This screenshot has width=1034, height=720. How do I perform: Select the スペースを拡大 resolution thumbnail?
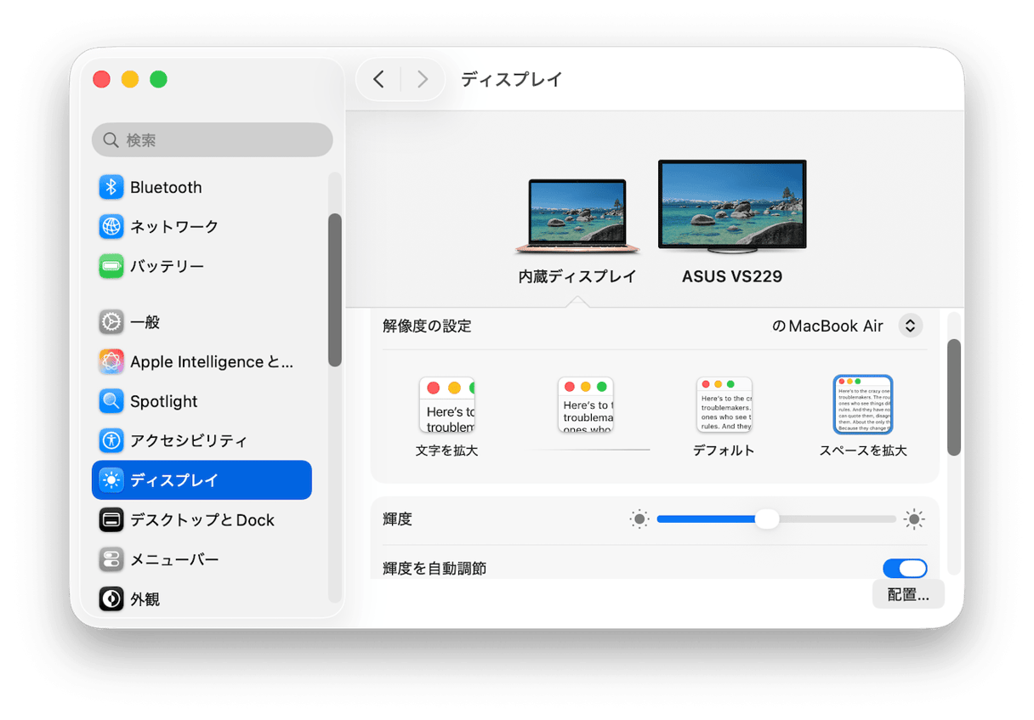coord(863,405)
